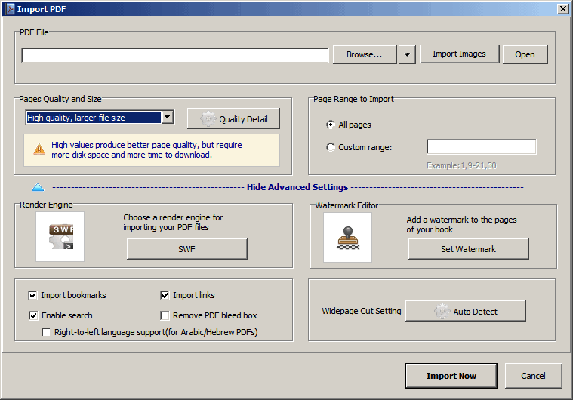573x400 pixels.
Task: Click the blue collapse triangle icon
Action: (38, 187)
